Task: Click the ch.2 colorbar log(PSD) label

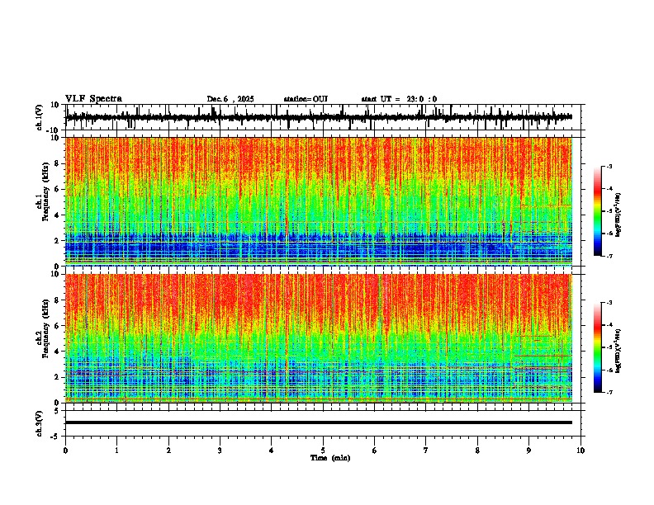Action: (x=618, y=351)
